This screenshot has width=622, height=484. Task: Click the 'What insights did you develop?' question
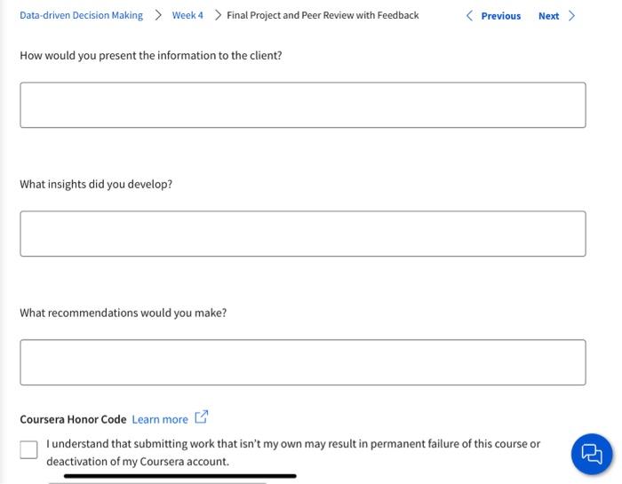[96, 184]
